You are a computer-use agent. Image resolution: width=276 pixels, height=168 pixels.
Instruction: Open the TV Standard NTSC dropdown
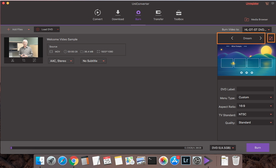(x=255, y=114)
